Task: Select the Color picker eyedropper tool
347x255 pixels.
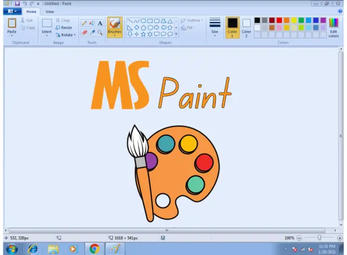Action: pos(92,32)
